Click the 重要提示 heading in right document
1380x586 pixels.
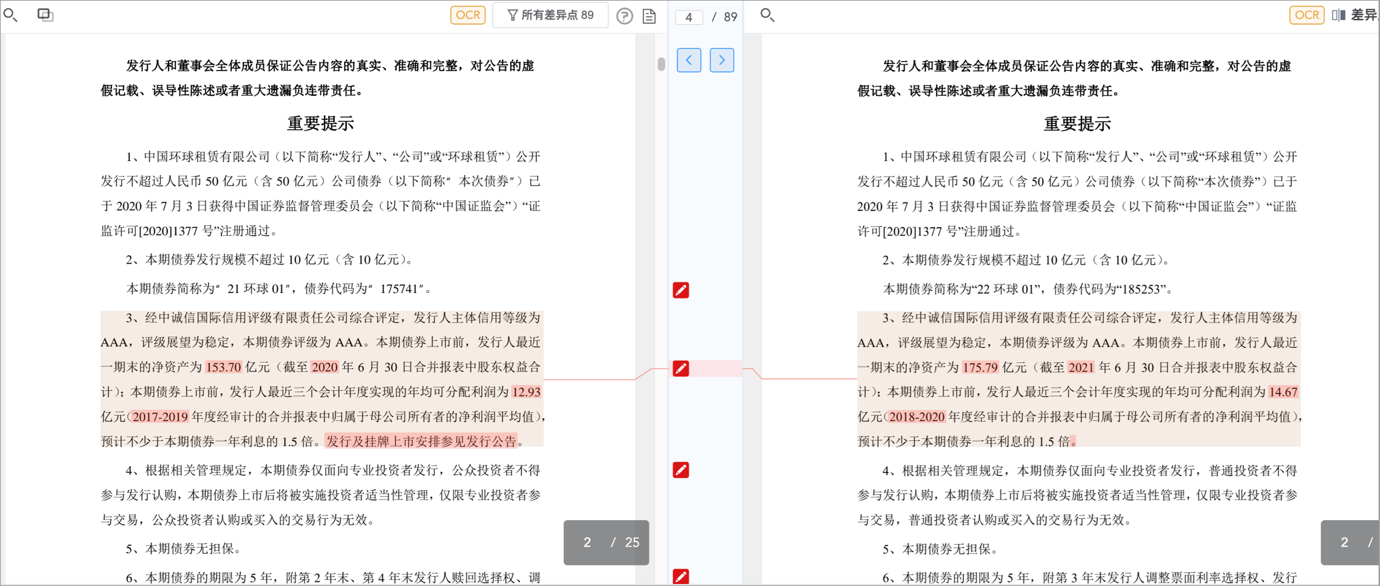(1077, 123)
